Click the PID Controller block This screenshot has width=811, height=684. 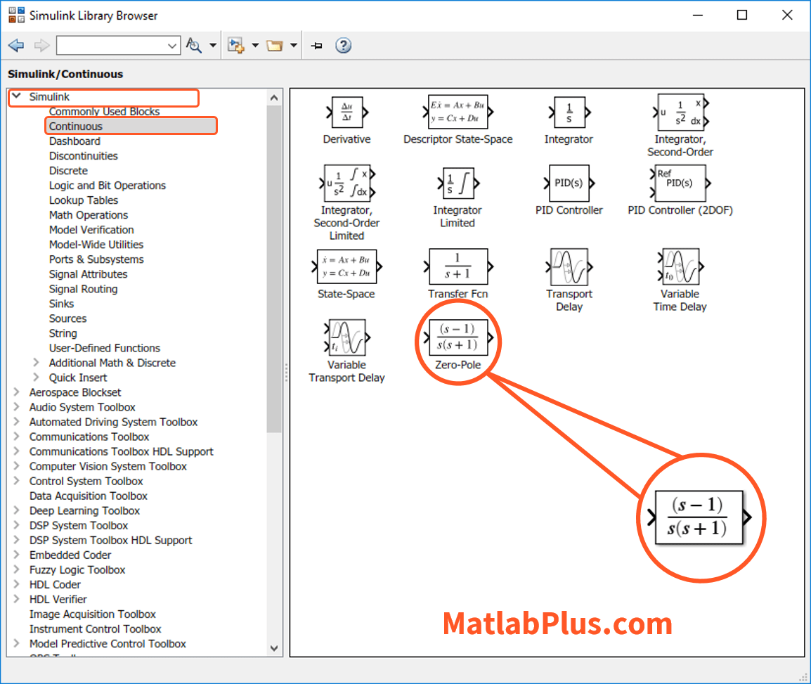pyautogui.click(x=569, y=183)
